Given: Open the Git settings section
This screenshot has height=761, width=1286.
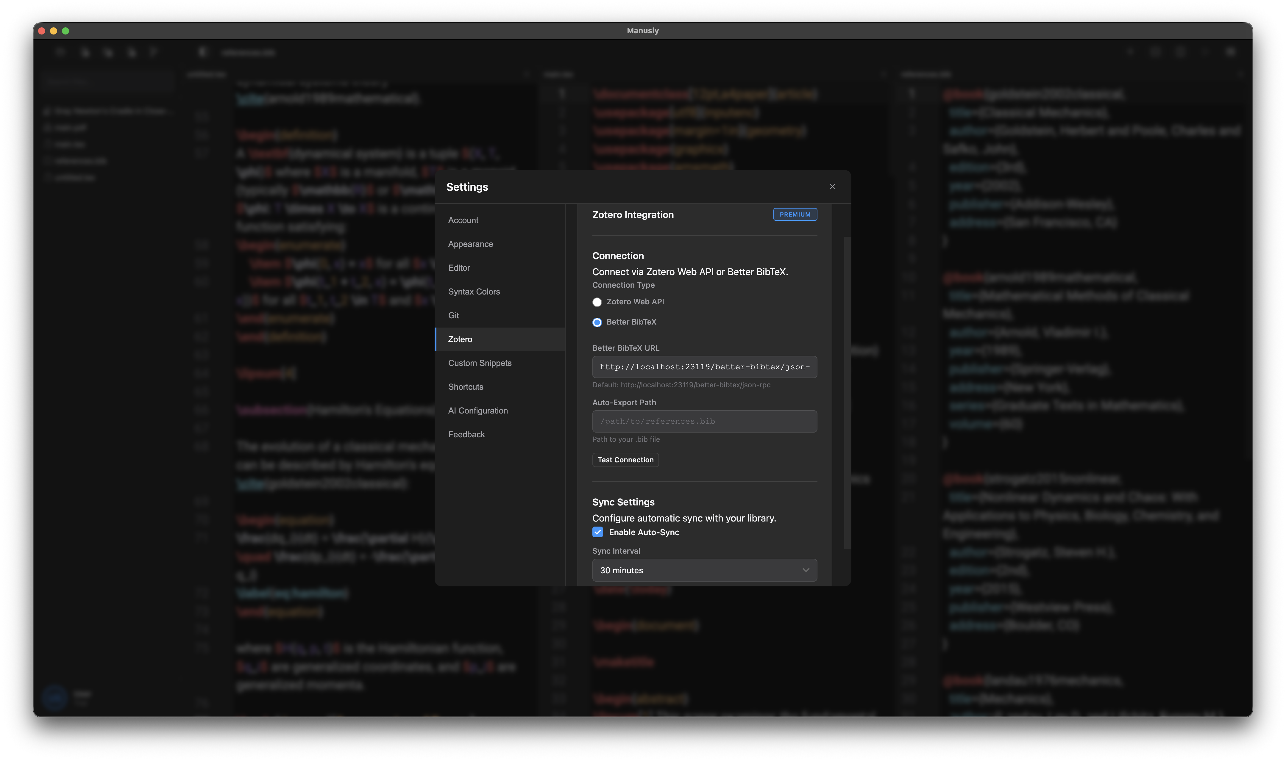Looking at the screenshot, I should tap(453, 315).
